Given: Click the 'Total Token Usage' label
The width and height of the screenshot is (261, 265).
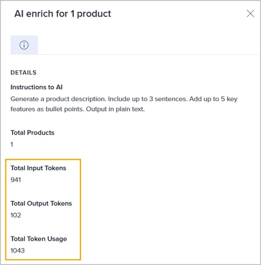Looking at the screenshot, I should tap(39, 239).
